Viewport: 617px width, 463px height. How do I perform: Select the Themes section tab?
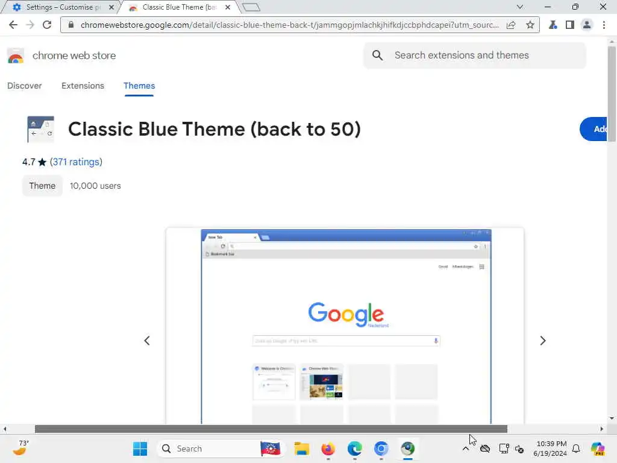pyautogui.click(x=139, y=86)
